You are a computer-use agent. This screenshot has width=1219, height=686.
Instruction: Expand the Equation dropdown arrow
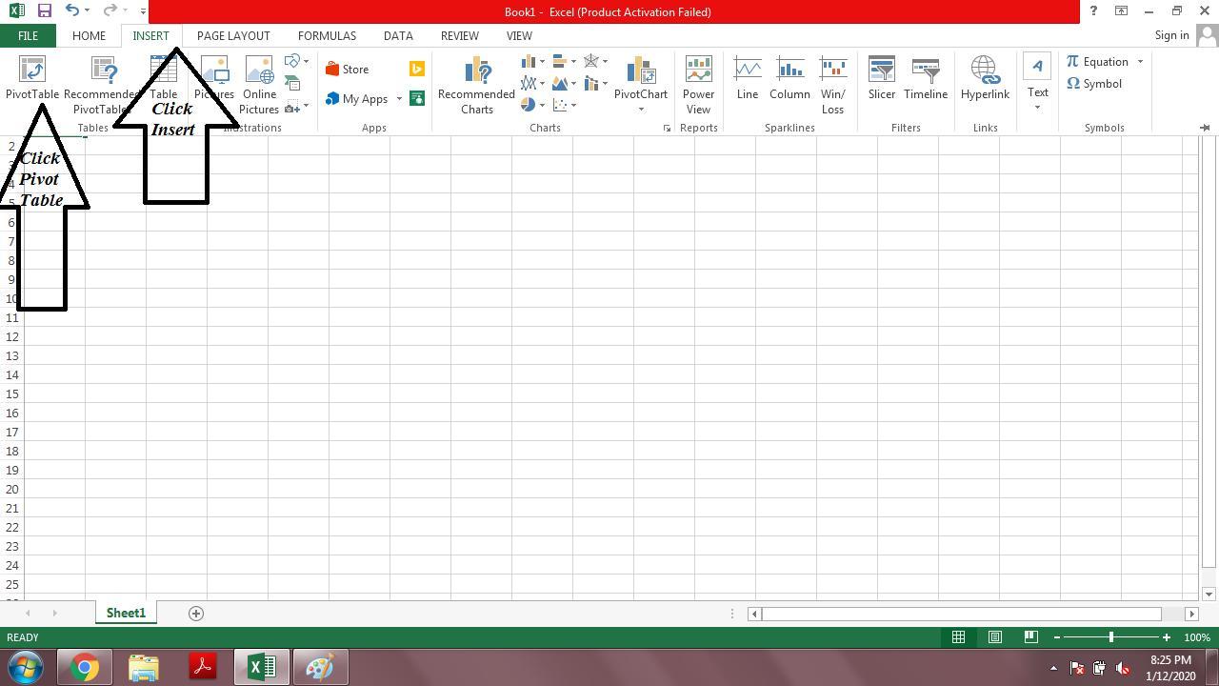[x=1140, y=62]
